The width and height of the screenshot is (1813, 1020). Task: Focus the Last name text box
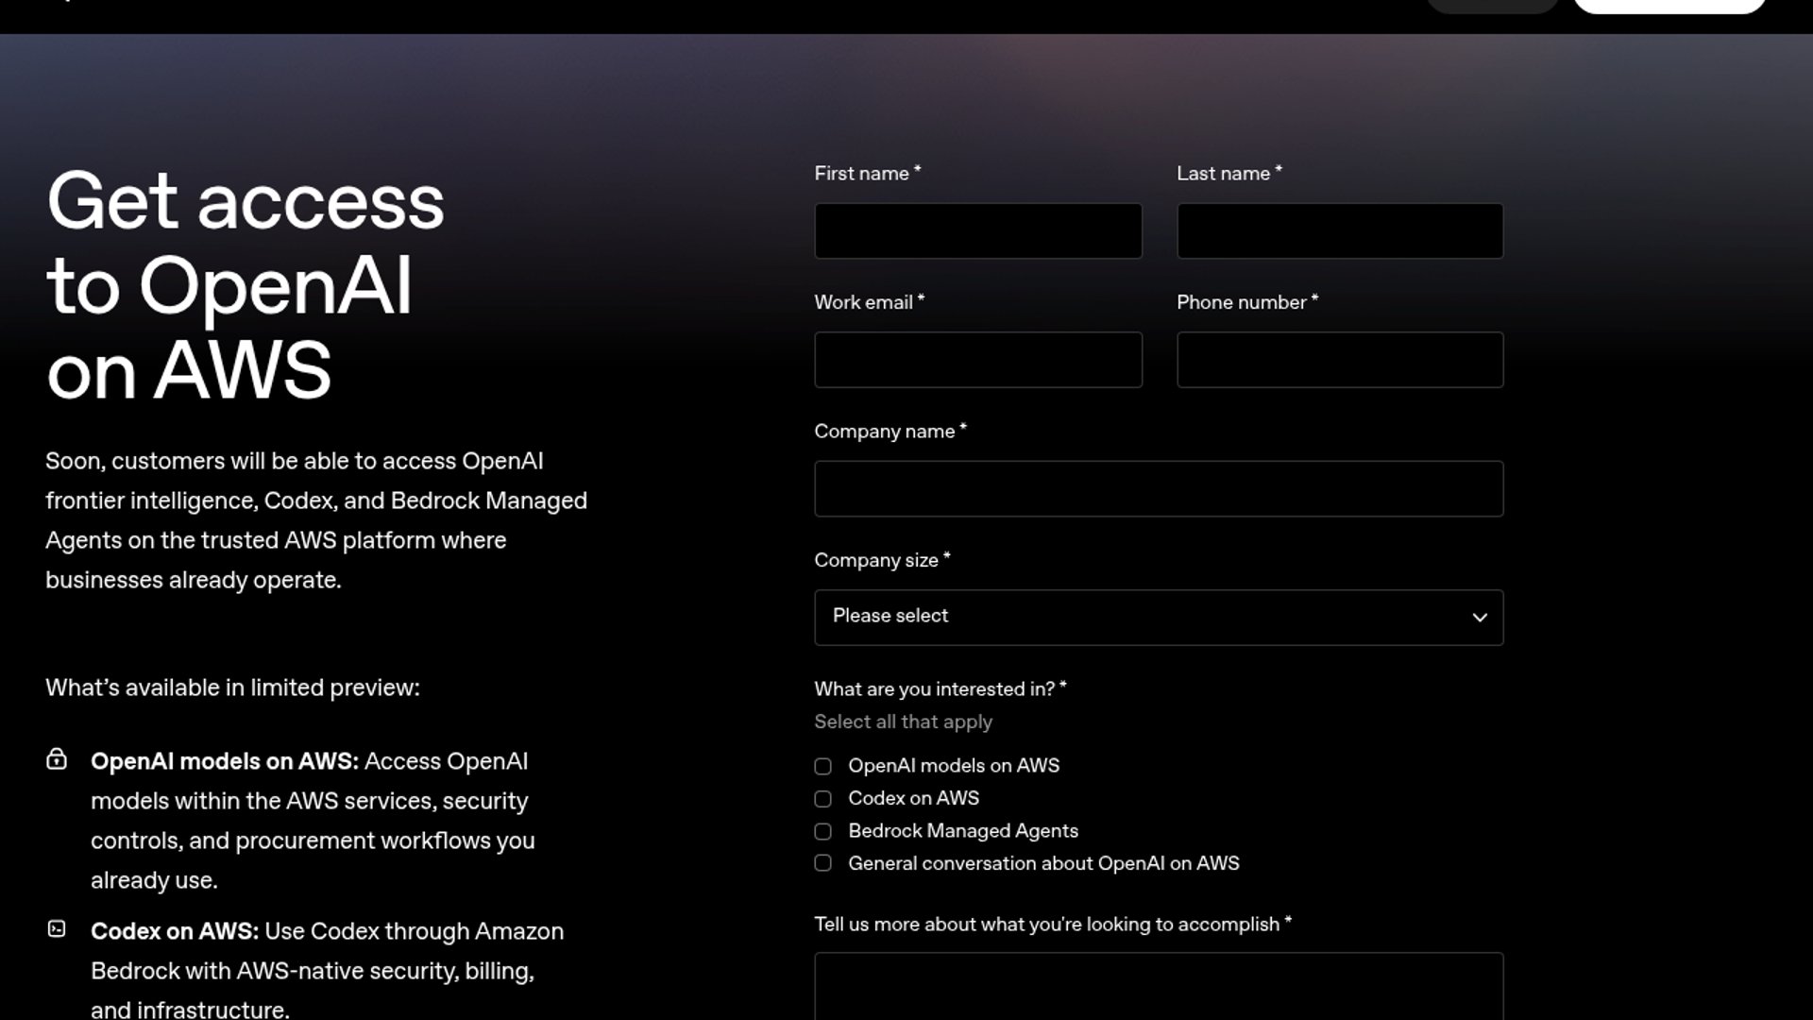pos(1339,230)
